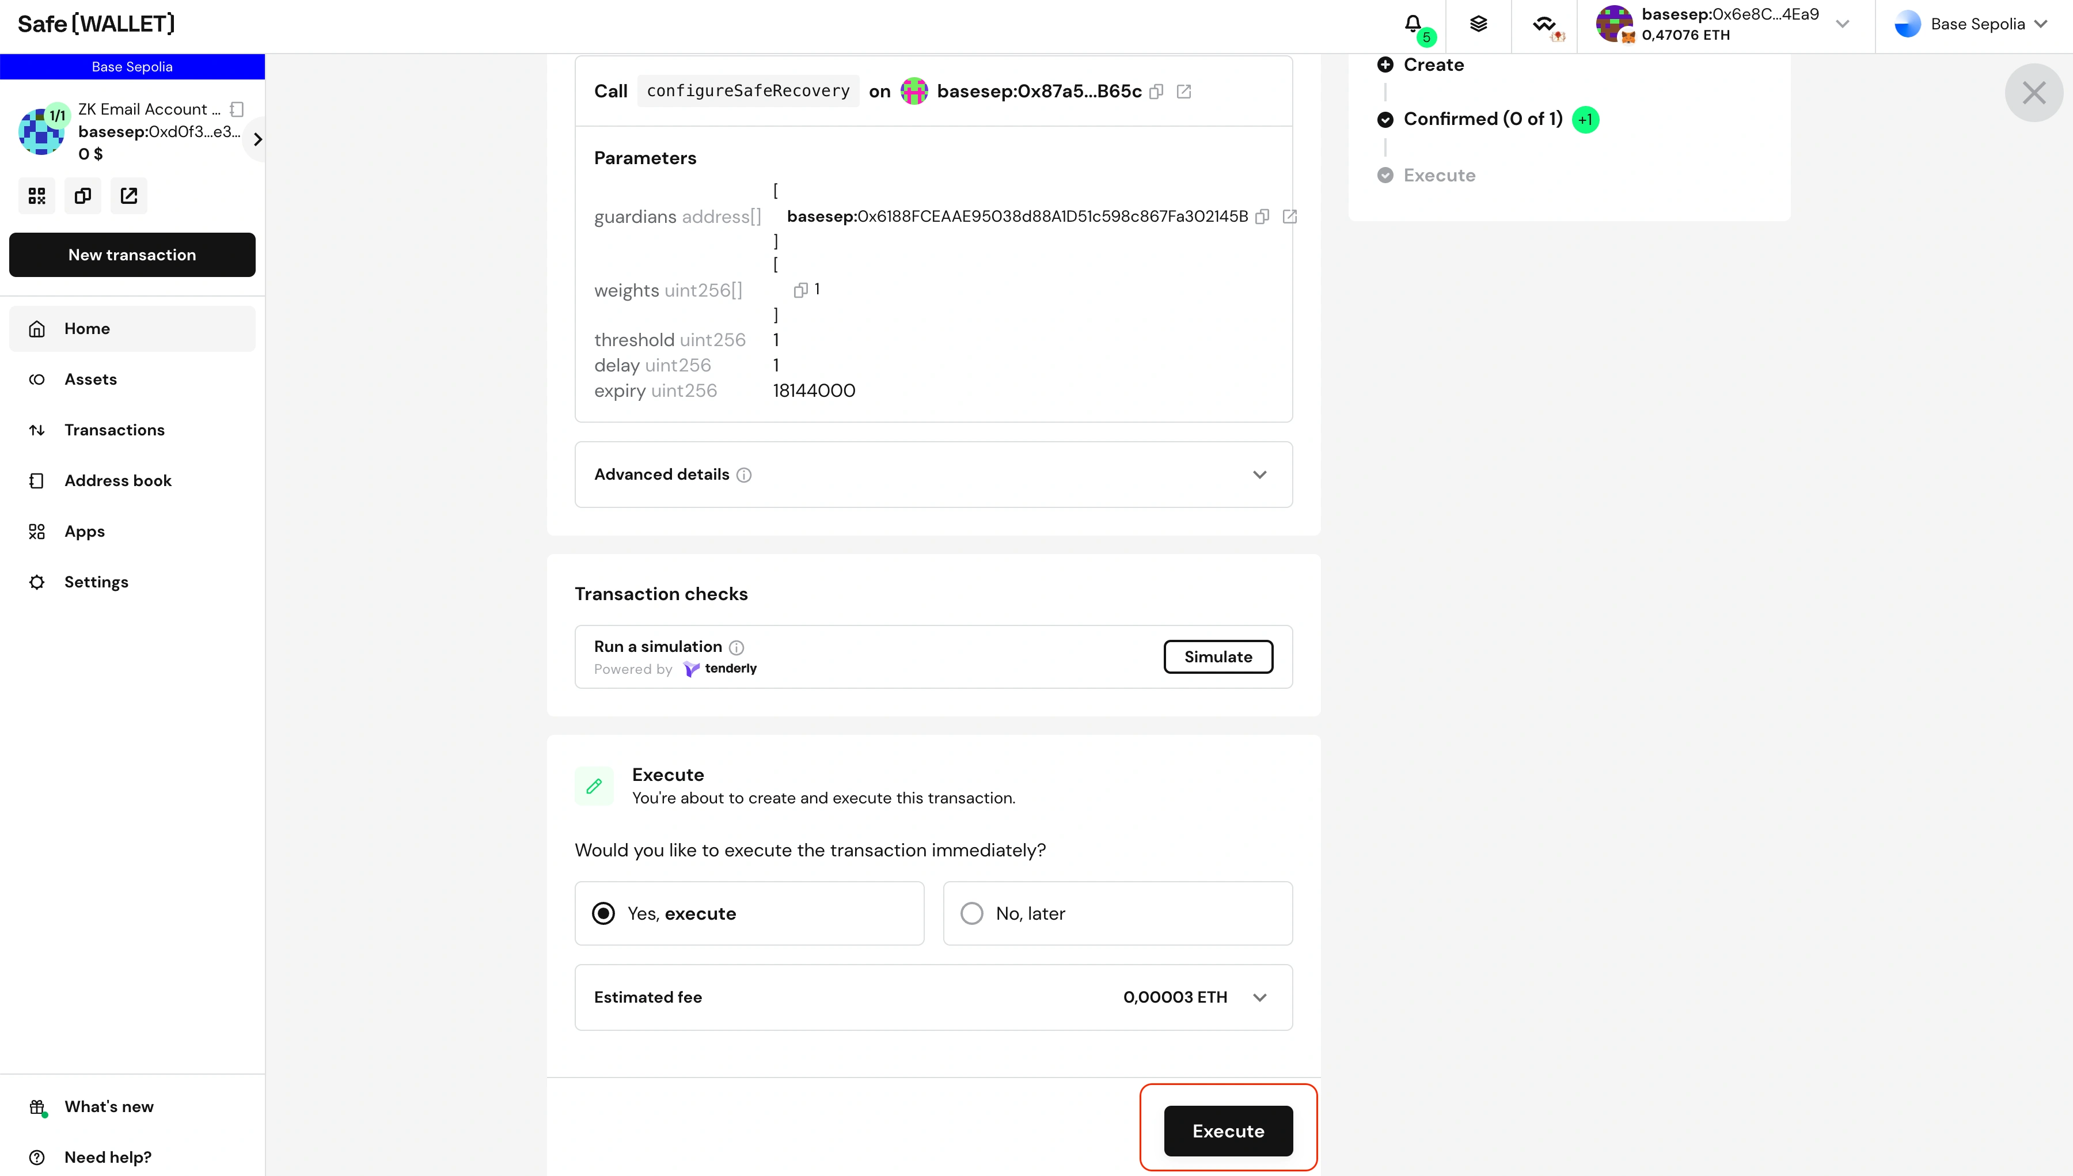
Task: Expand the Advanced details section
Action: pos(934,474)
